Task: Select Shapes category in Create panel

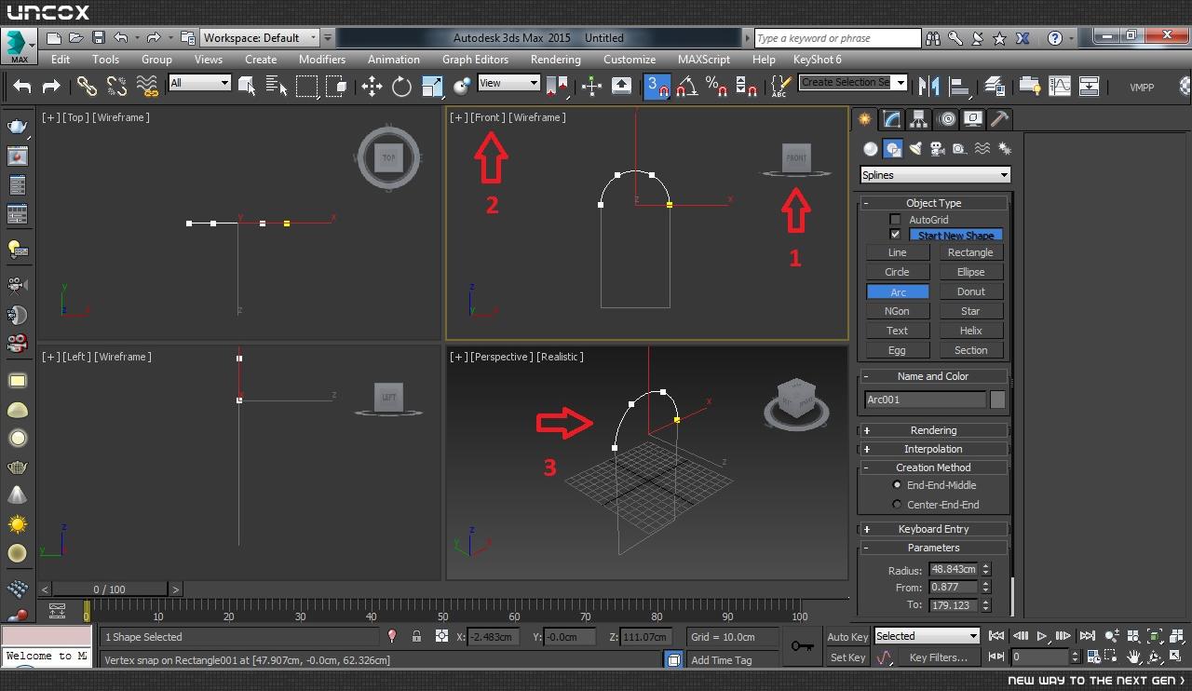Action: (x=892, y=149)
